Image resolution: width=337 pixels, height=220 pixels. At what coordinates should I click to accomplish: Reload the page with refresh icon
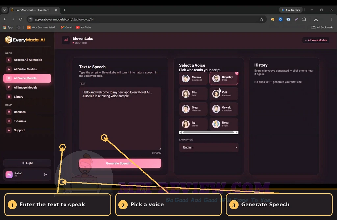point(21,19)
